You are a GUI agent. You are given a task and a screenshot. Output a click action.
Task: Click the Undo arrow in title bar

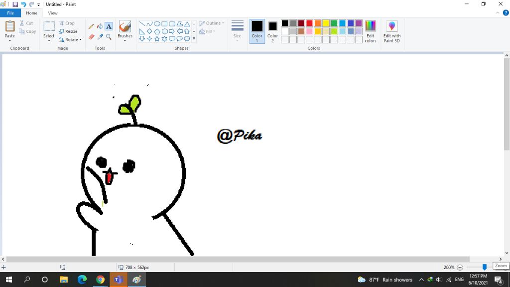coord(23,4)
